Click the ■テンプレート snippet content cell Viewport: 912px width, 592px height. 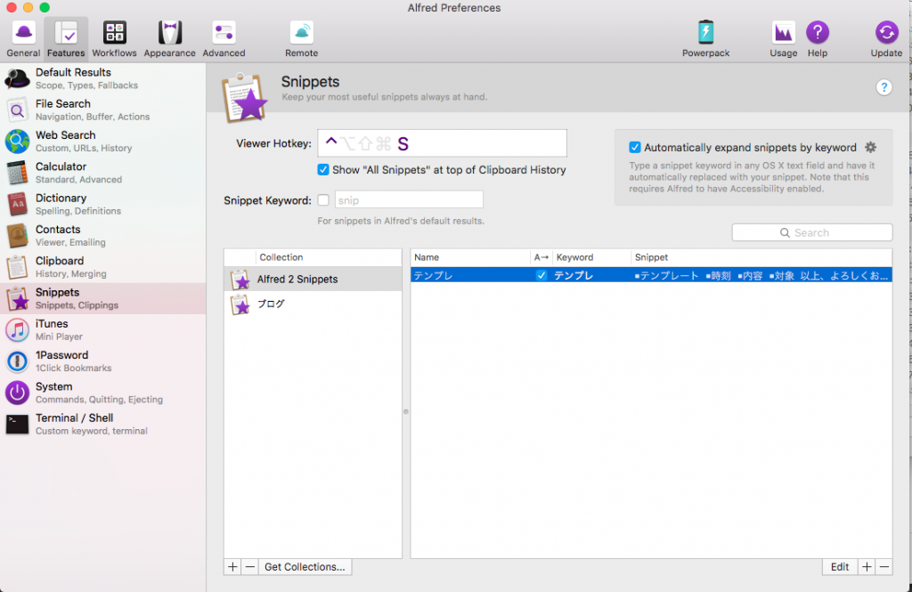pyautogui.click(x=761, y=275)
